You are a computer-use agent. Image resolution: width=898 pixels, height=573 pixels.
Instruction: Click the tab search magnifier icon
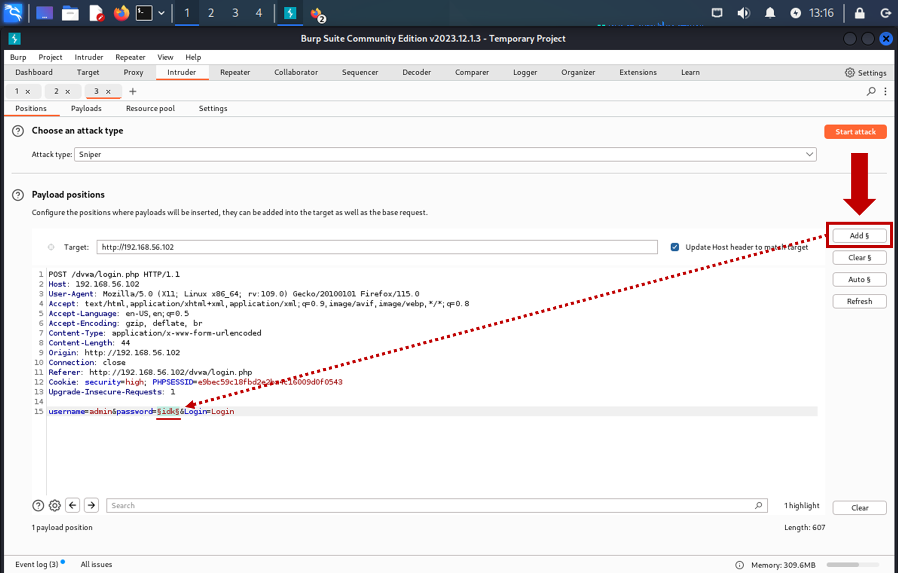[871, 92]
